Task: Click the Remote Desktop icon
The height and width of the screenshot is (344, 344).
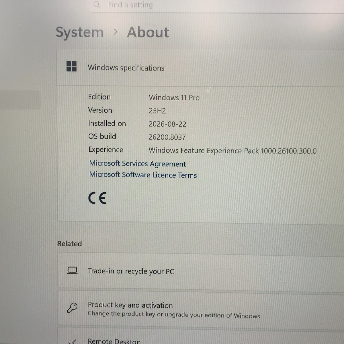Action: point(73,341)
